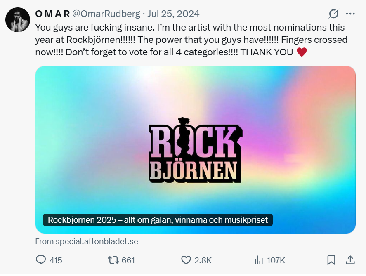Open the O M A R display name
This screenshot has width=366, height=276.
coord(52,14)
